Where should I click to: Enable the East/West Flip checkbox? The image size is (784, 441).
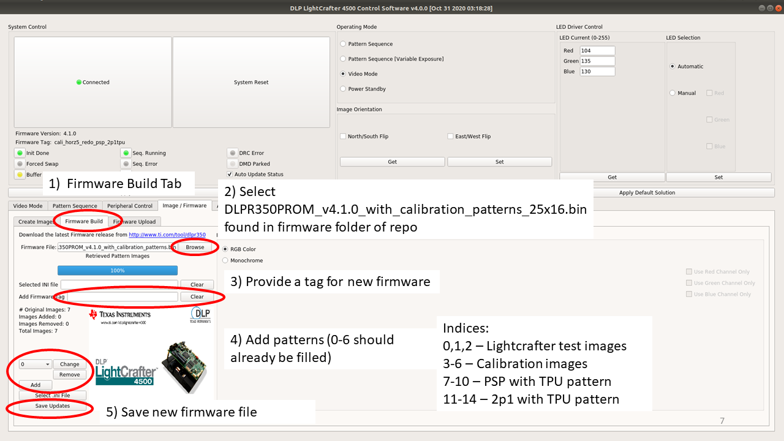pyautogui.click(x=450, y=137)
